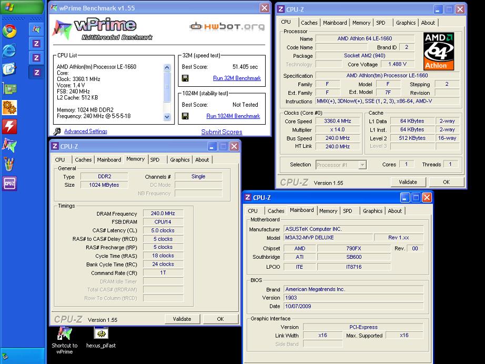The image size is (485, 364).
Task: Open the document shortcut icon below Internet Explorer
Action: pyautogui.click(x=9, y=69)
